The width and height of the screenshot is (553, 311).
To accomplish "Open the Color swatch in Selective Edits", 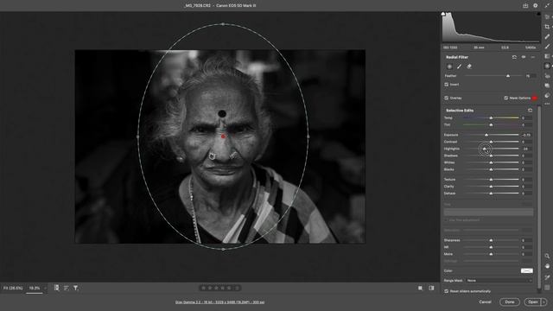I will (526, 270).
